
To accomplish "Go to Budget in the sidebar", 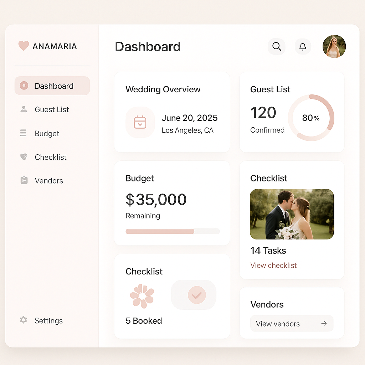I will 47,134.
